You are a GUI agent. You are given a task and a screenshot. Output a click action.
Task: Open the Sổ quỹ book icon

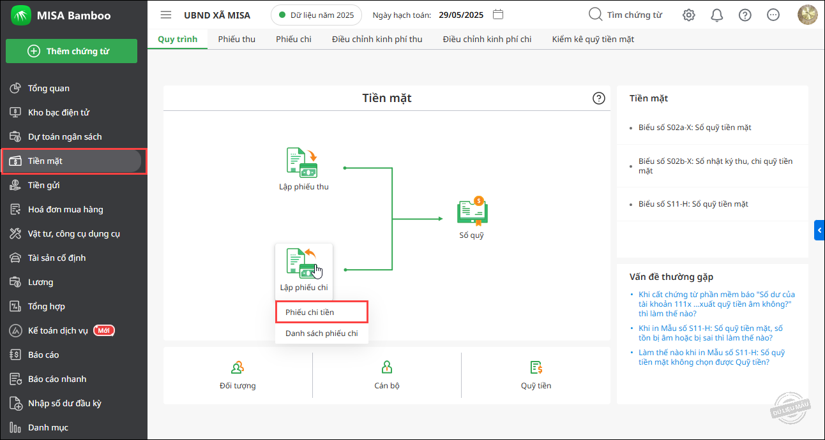(x=473, y=211)
